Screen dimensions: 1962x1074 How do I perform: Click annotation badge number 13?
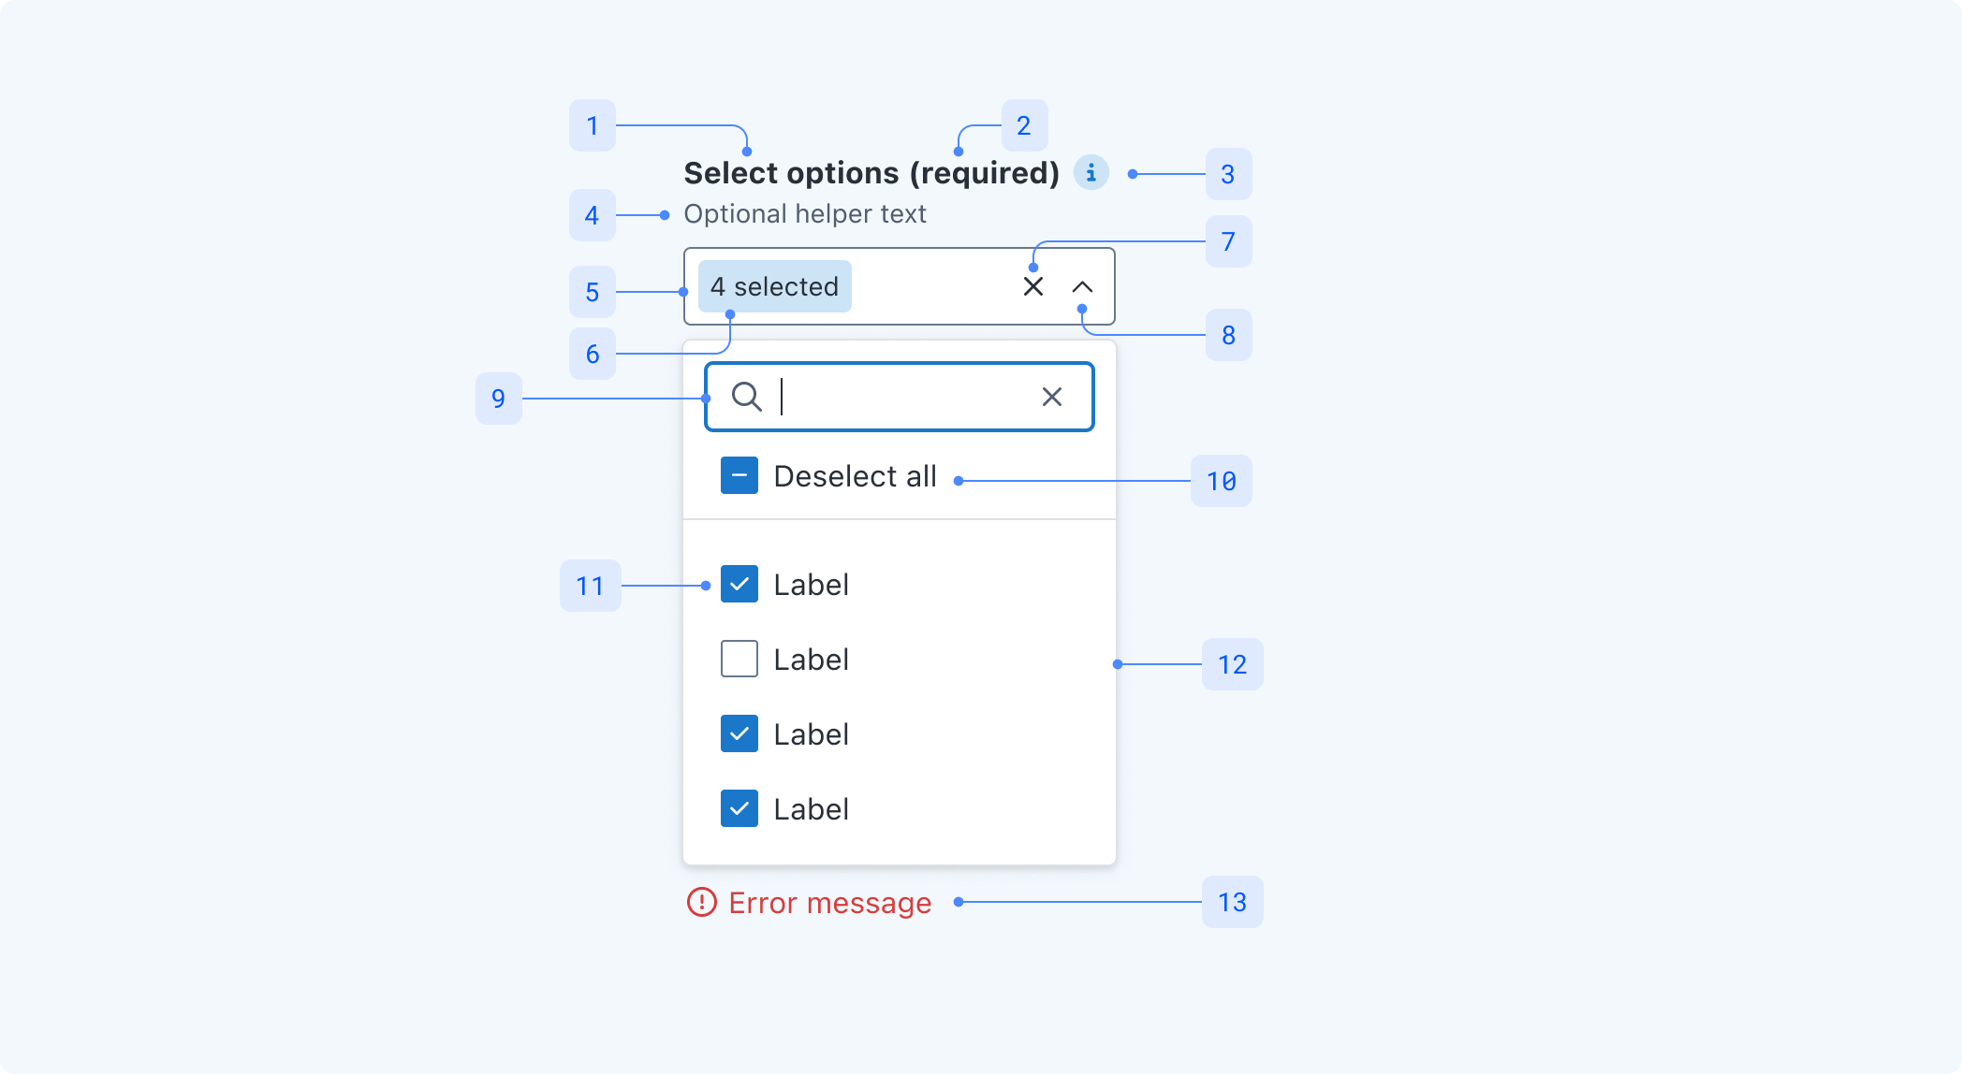point(1232,902)
